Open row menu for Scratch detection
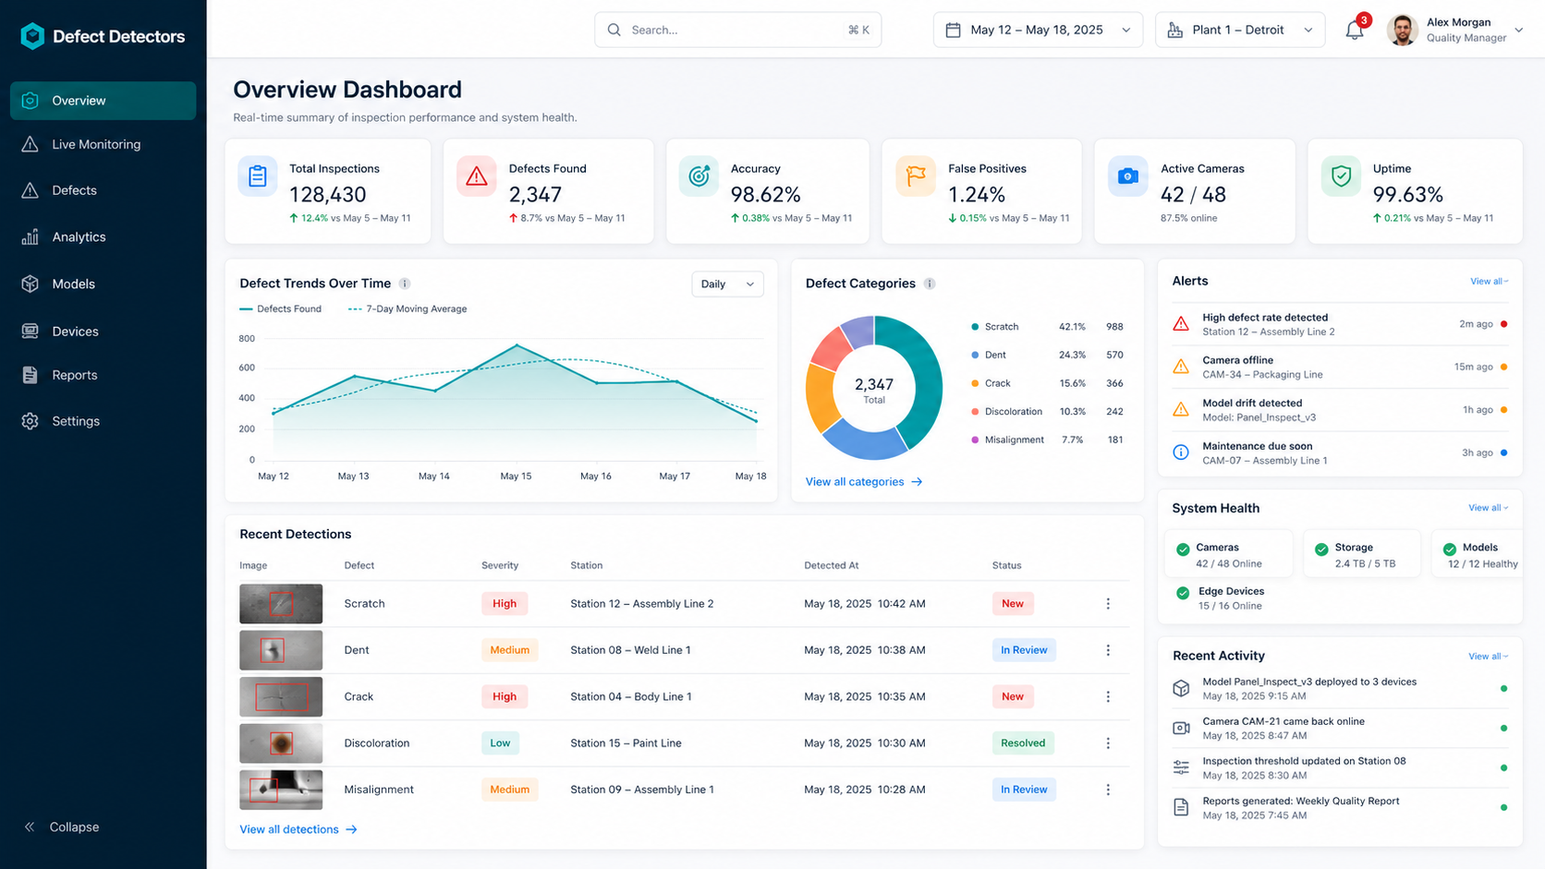This screenshot has height=869, width=1545. tap(1108, 604)
